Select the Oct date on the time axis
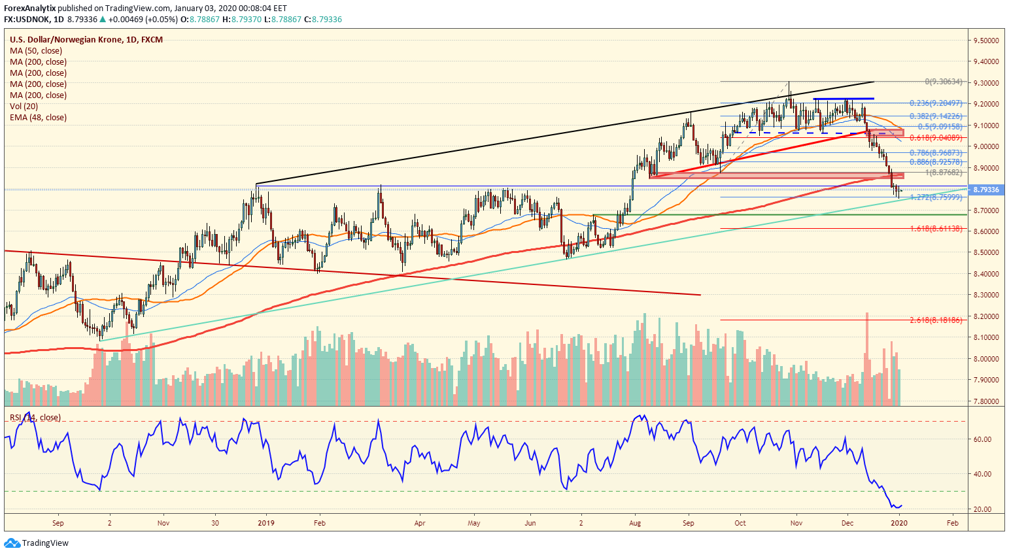Viewport: 1009px width, 555px height. 740,523
